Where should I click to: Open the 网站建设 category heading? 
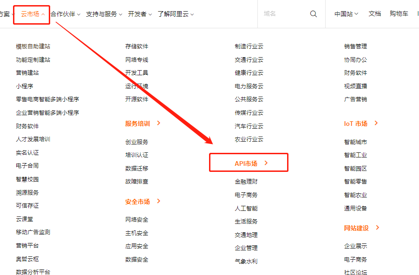click(x=356, y=228)
